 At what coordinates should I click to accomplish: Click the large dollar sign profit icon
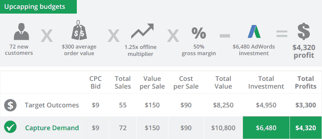(x=304, y=32)
